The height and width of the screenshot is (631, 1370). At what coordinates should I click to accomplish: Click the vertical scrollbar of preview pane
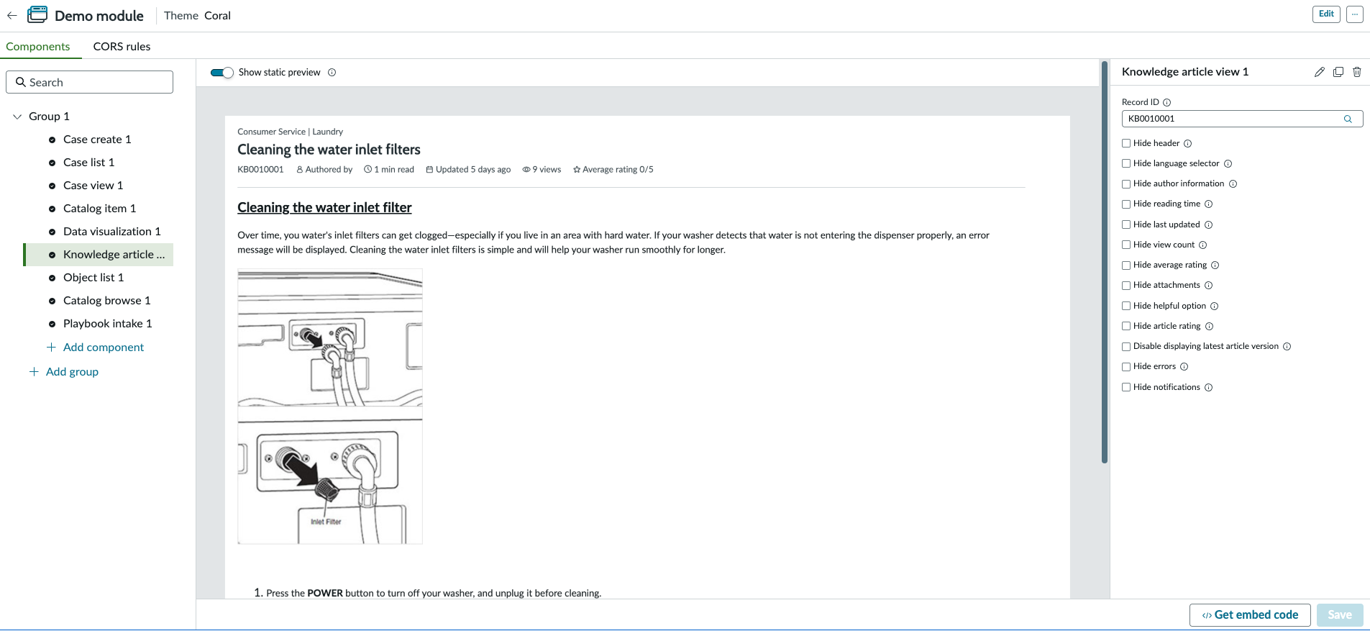click(1104, 263)
